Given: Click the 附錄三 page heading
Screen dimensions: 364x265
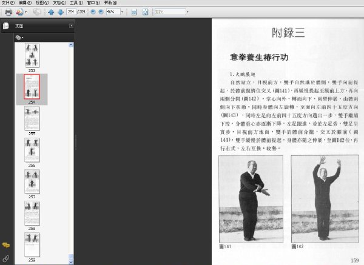Looking at the screenshot, I should point(288,33).
